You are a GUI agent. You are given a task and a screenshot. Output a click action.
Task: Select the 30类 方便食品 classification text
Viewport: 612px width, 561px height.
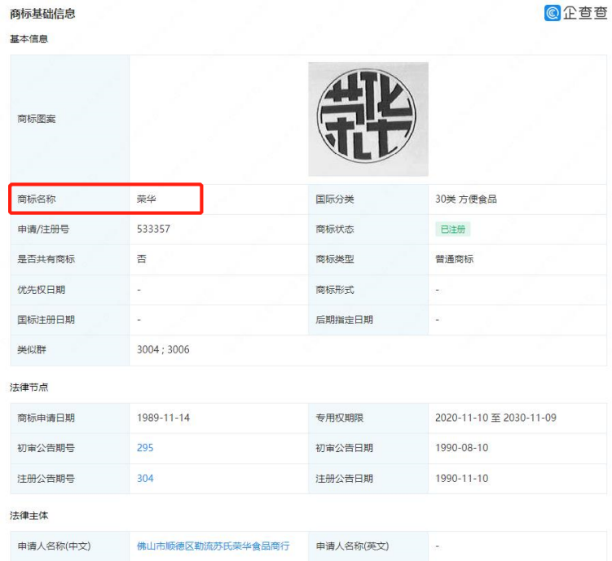(466, 199)
